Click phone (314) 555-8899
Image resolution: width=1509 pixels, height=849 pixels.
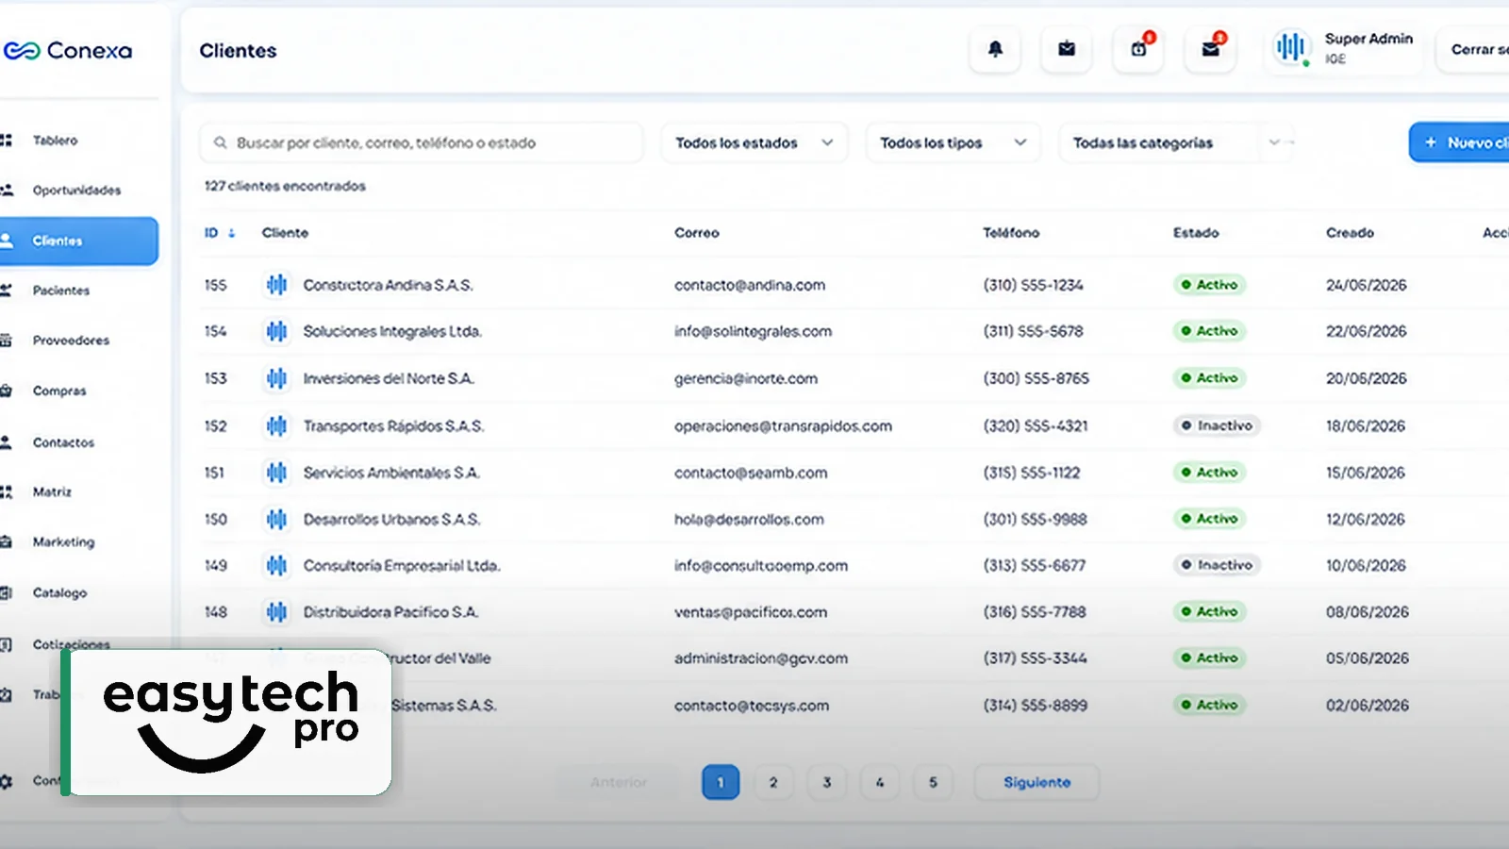click(1035, 706)
